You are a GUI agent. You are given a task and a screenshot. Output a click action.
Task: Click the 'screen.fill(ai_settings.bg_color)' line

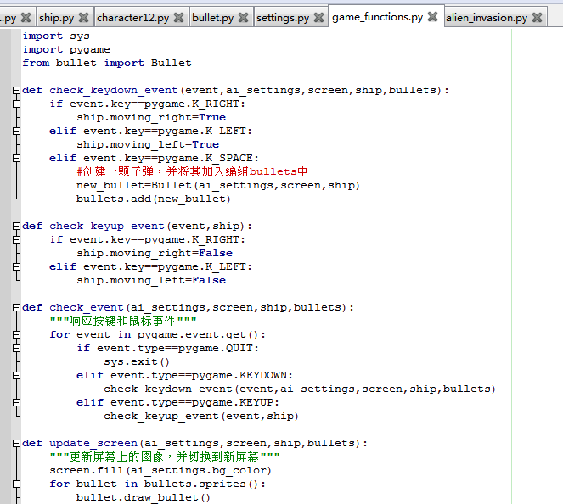[x=160, y=471]
